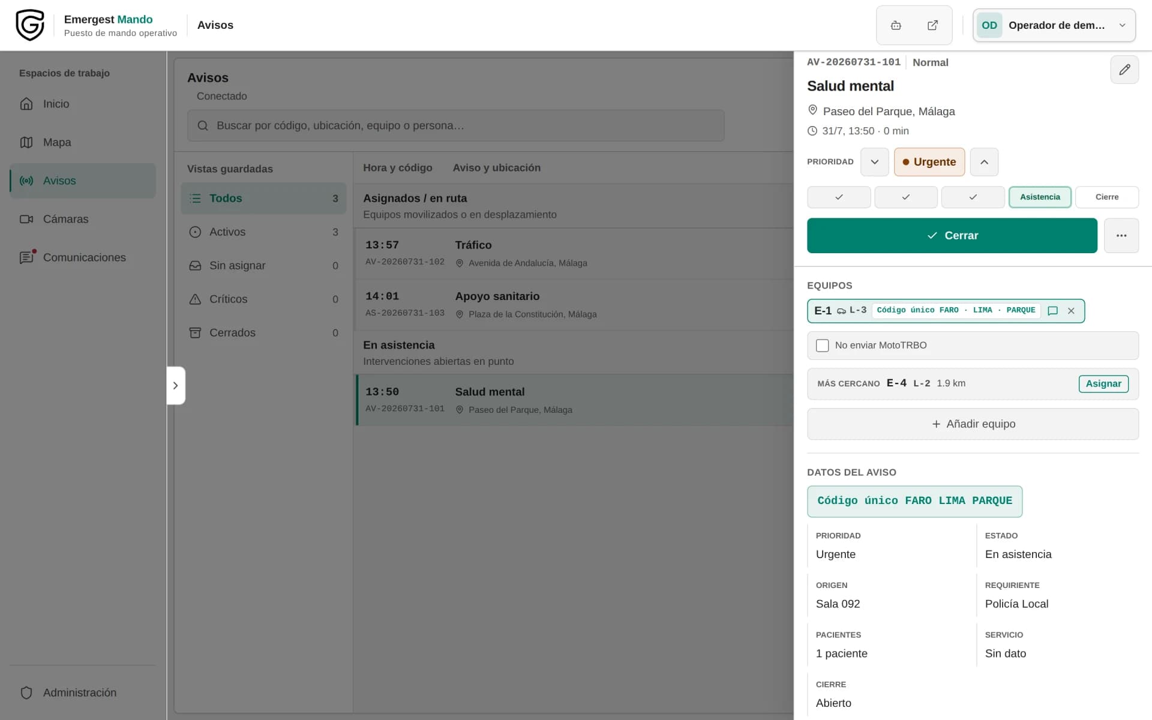Viewport: 1152px width, 720px height.
Task: Select the Avisos workspace item
Action: tap(83, 181)
